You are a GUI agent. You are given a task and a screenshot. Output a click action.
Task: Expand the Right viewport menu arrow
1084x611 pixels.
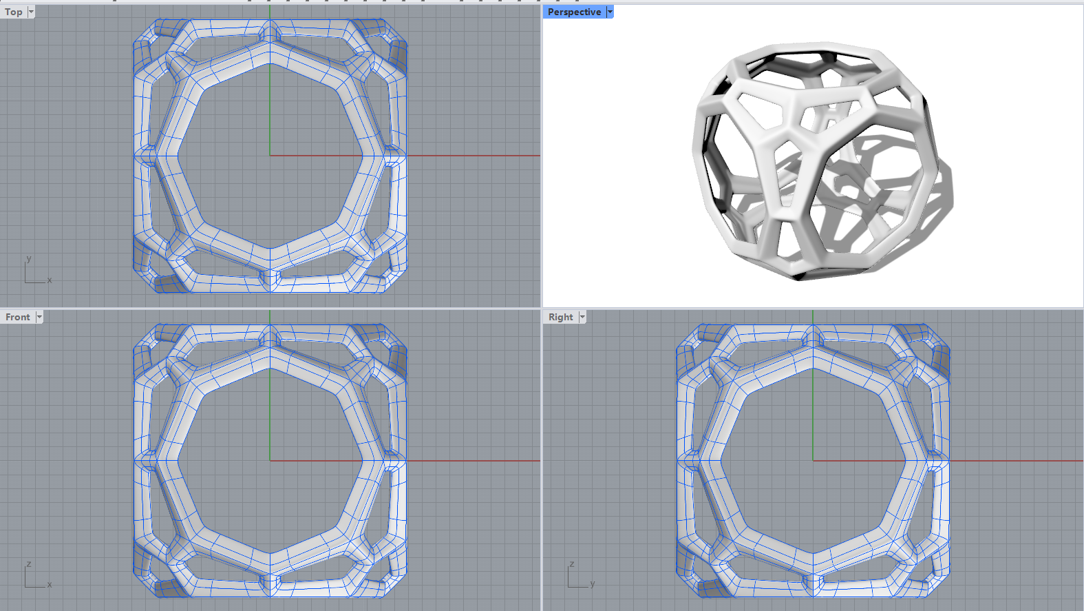(582, 317)
